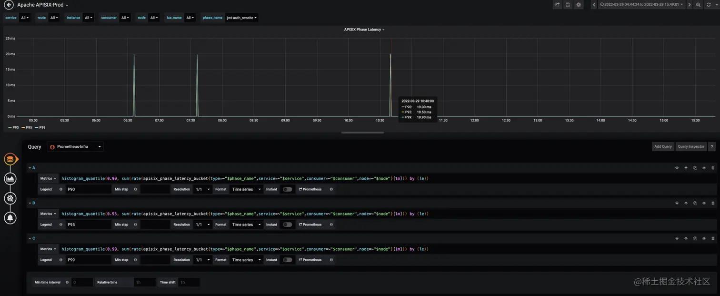The width and height of the screenshot is (720, 296).
Task: Zoom out time range magnifier icon
Action: click(698, 5)
